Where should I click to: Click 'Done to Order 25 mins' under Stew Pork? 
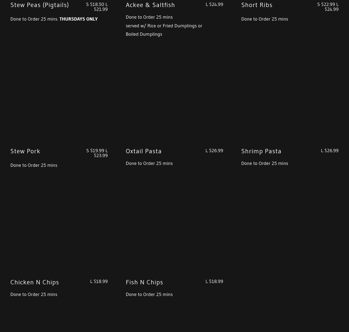click(x=34, y=165)
